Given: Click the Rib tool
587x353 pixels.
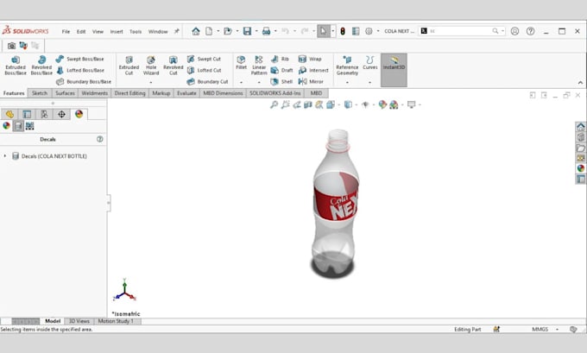Looking at the screenshot, I should tap(280, 60).
